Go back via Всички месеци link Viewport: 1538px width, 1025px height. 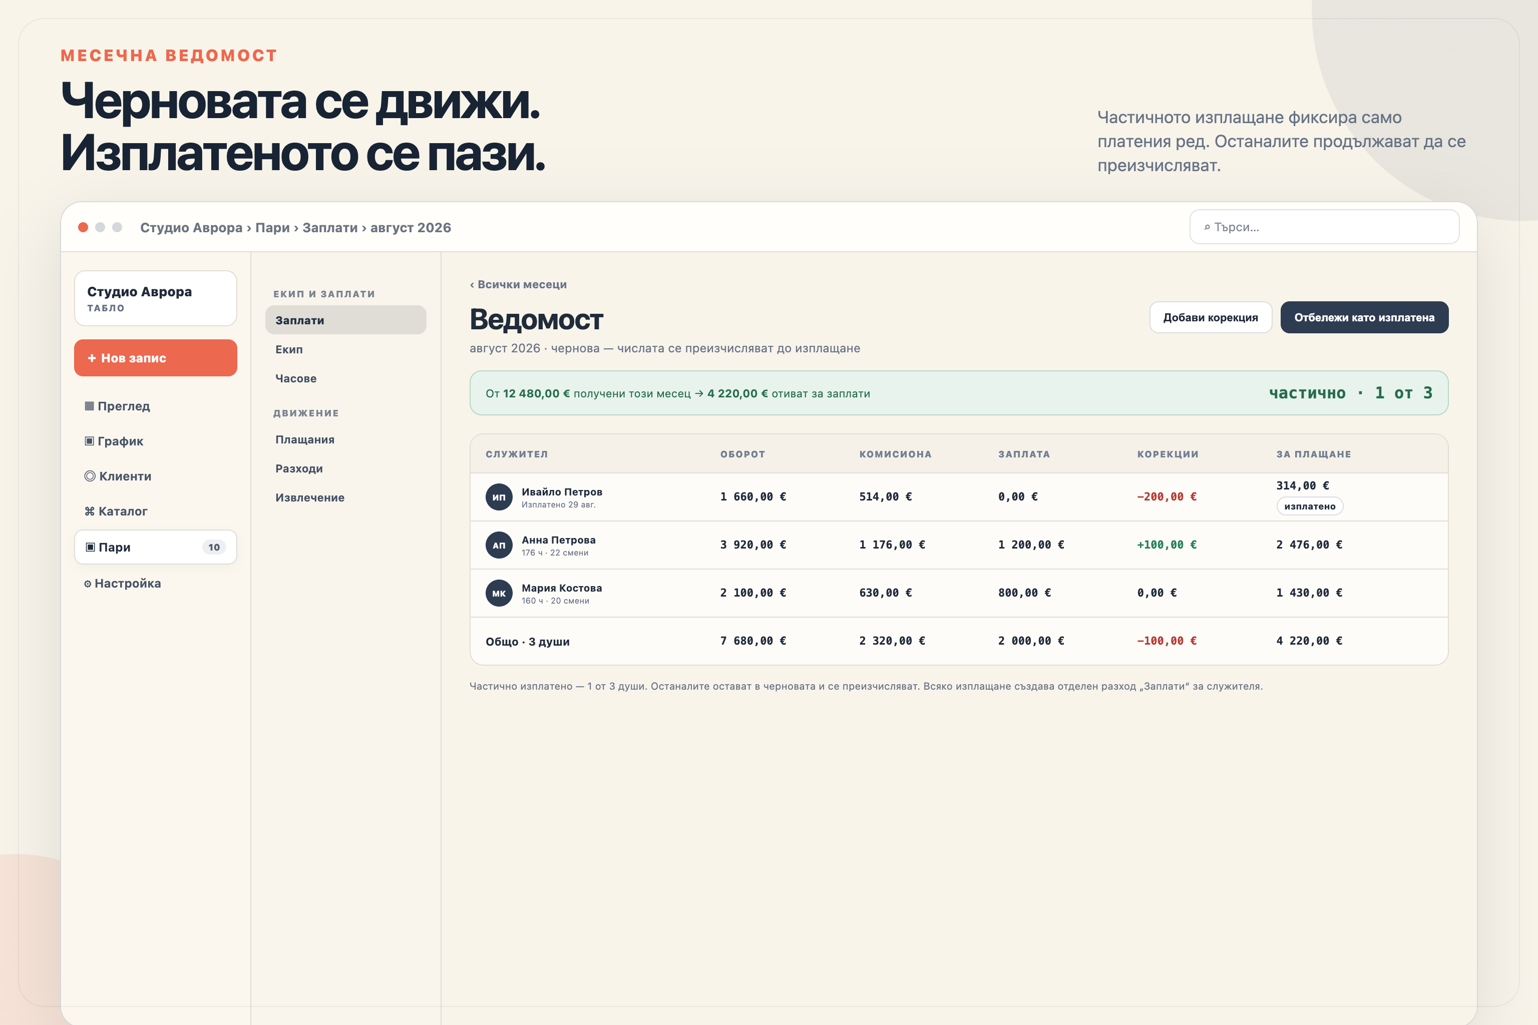(518, 284)
